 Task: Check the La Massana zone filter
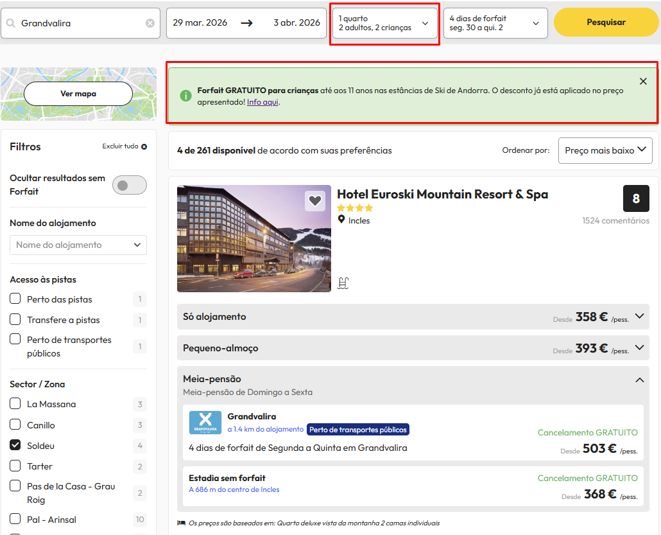click(x=15, y=404)
